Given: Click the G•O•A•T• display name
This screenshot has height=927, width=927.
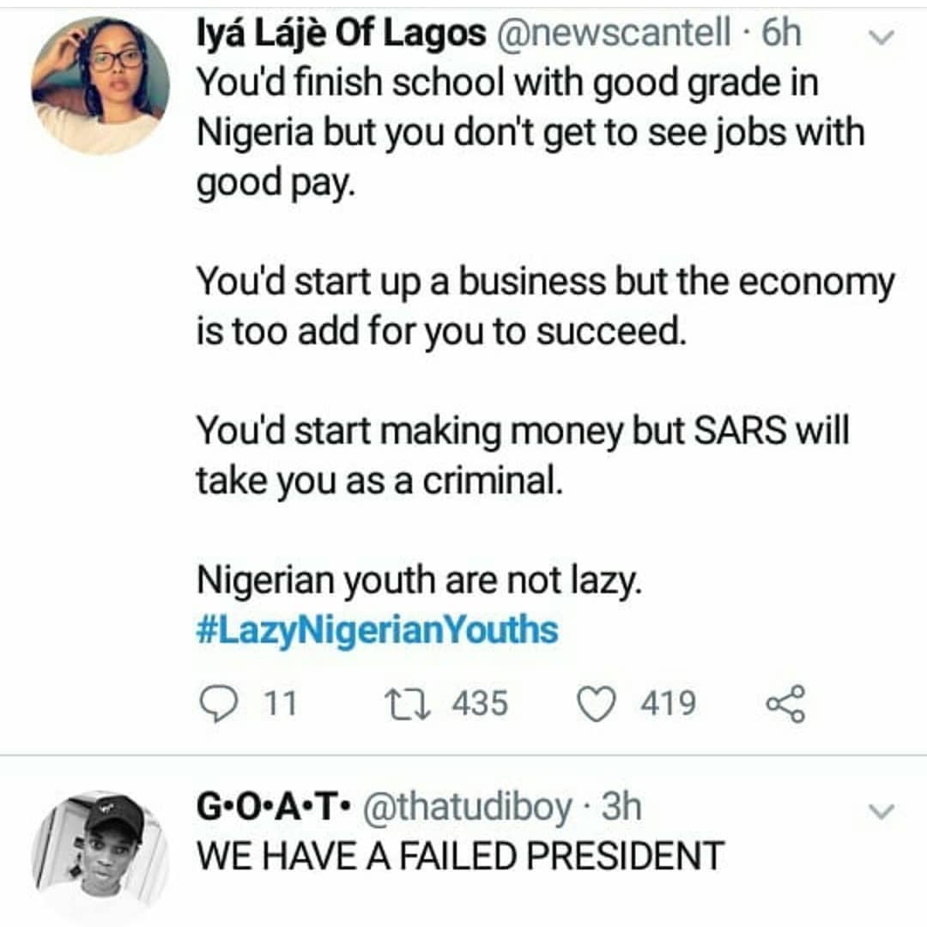Looking at the screenshot, I should (272, 808).
